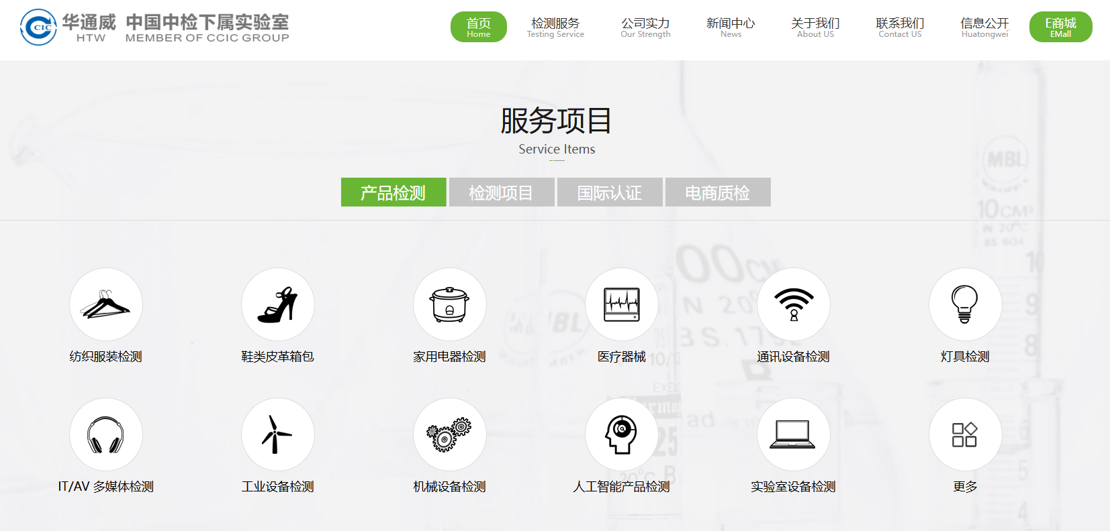Viewport: 1110px width, 531px height.
Task: Open the 家用电器检测 link text
Action: coord(450,357)
